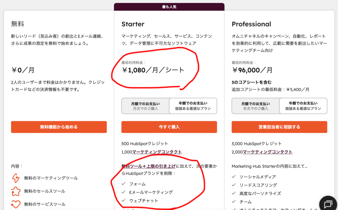Click the free service tools heart icon
Screen dimensions: 338x210
pyautogui.click(x=16, y=204)
